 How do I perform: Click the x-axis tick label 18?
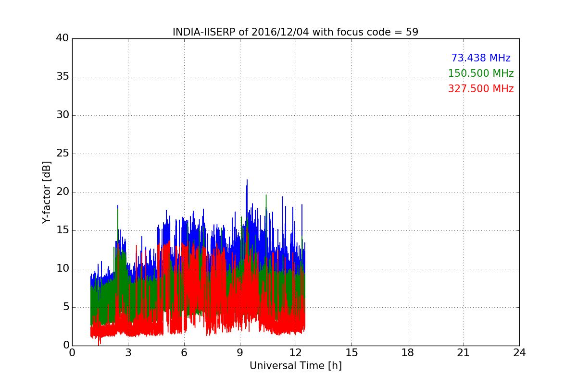(x=408, y=353)
